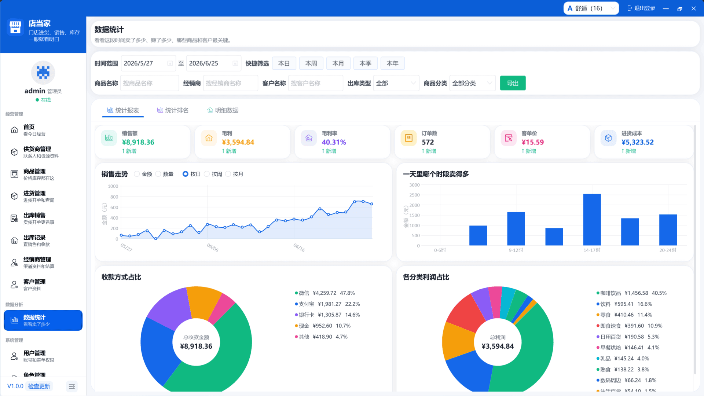Click the 统计排名 tab icon
The image size is (704, 396).
pos(160,110)
